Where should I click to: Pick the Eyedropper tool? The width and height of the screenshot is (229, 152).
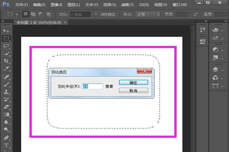pos(6,69)
